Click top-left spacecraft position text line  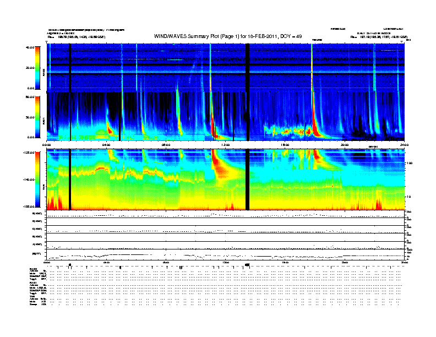coord(77,37)
